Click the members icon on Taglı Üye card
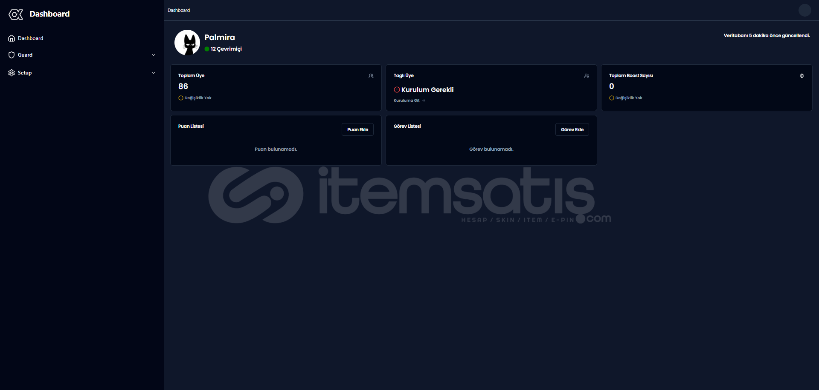 point(587,76)
